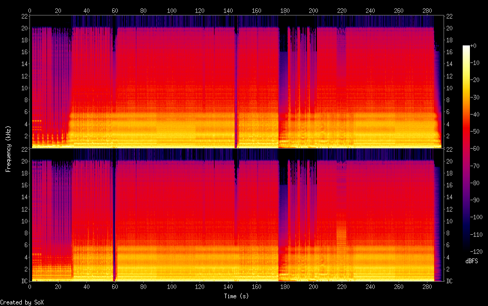Click the white top end of the color bar
This screenshot has width=488, height=306.
pos(466,47)
